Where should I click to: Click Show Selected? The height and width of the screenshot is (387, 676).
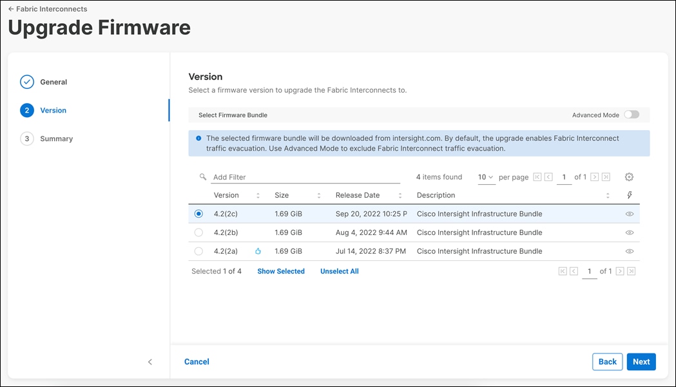(280, 271)
